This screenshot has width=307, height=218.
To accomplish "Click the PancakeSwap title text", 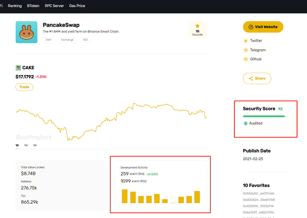I will (61, 25).
